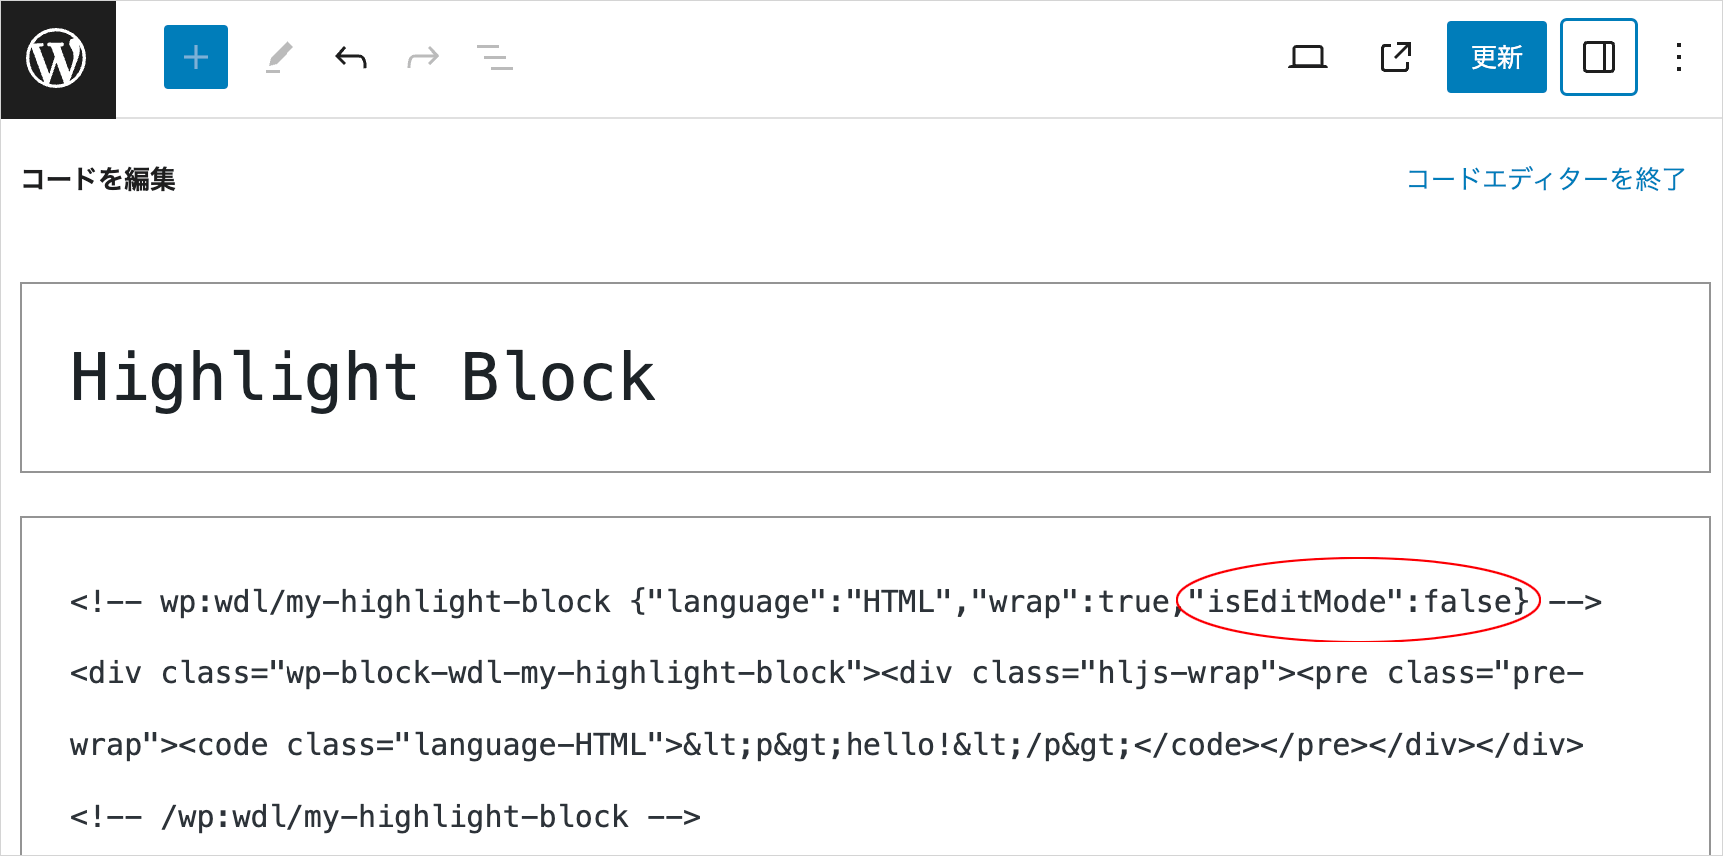
Task: View the post in new tab
Action: [1395, 57]
